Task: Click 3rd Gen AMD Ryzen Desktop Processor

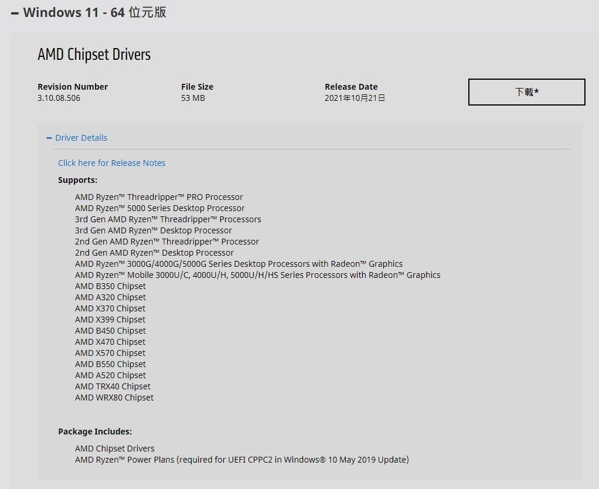Action: (154, 230)
